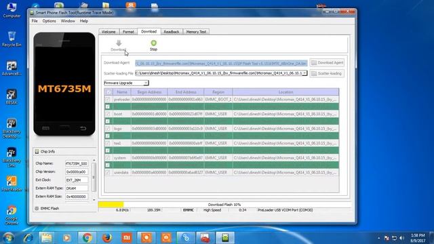Expand the Scatter-loading File path dropdown
Image resolution: width=434 pixels, height=244 pixels.
click(x=304, y=73)
